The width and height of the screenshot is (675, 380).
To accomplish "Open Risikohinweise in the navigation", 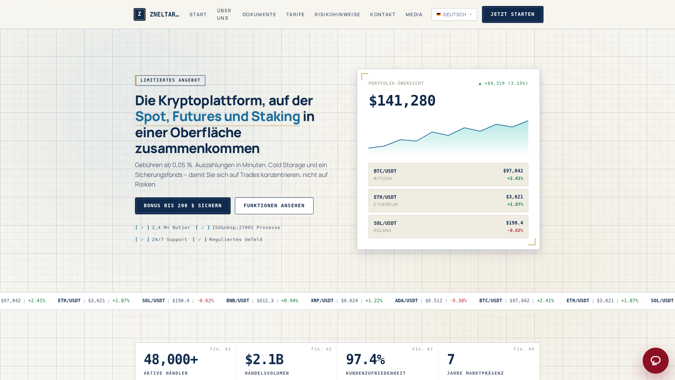I will [337, 14].
